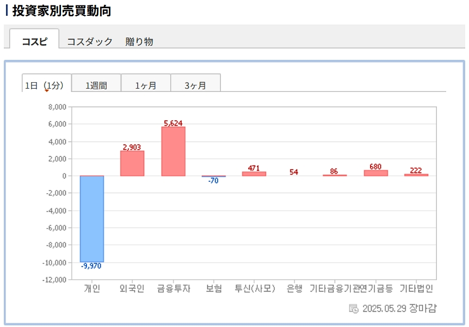Click the 2025.05.29 장마감 date text
Screen dimensions: 469x327
tap(399, 309)
